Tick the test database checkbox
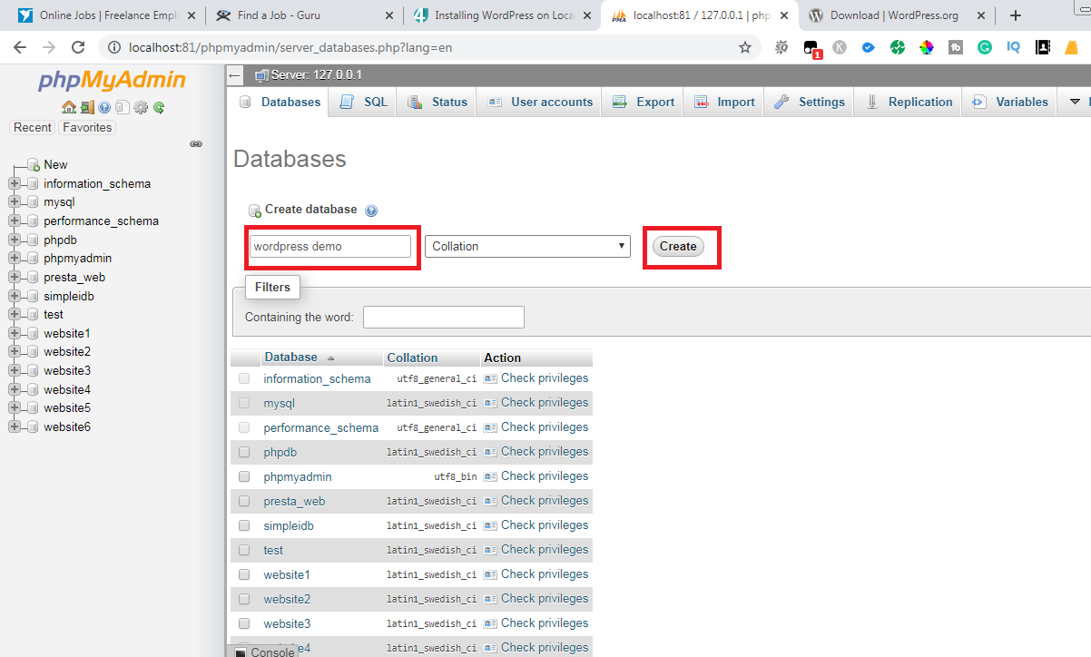 click(x=244, y=550)
